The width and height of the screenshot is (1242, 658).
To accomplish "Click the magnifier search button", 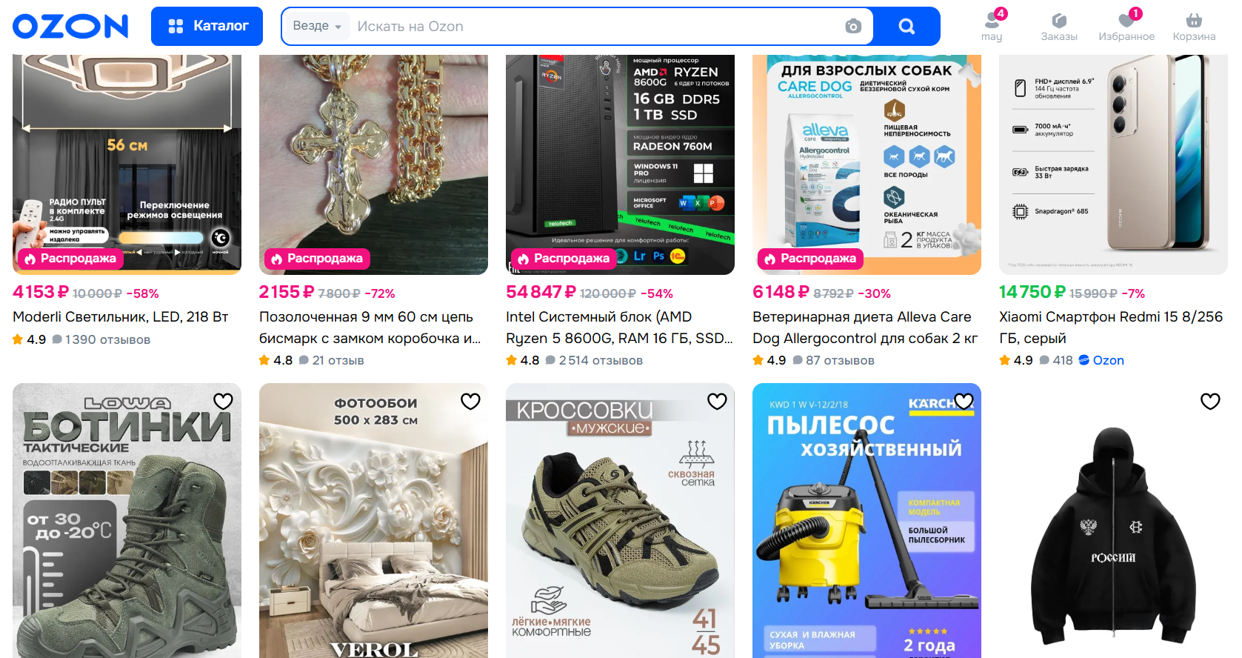I will pos(907,27).
